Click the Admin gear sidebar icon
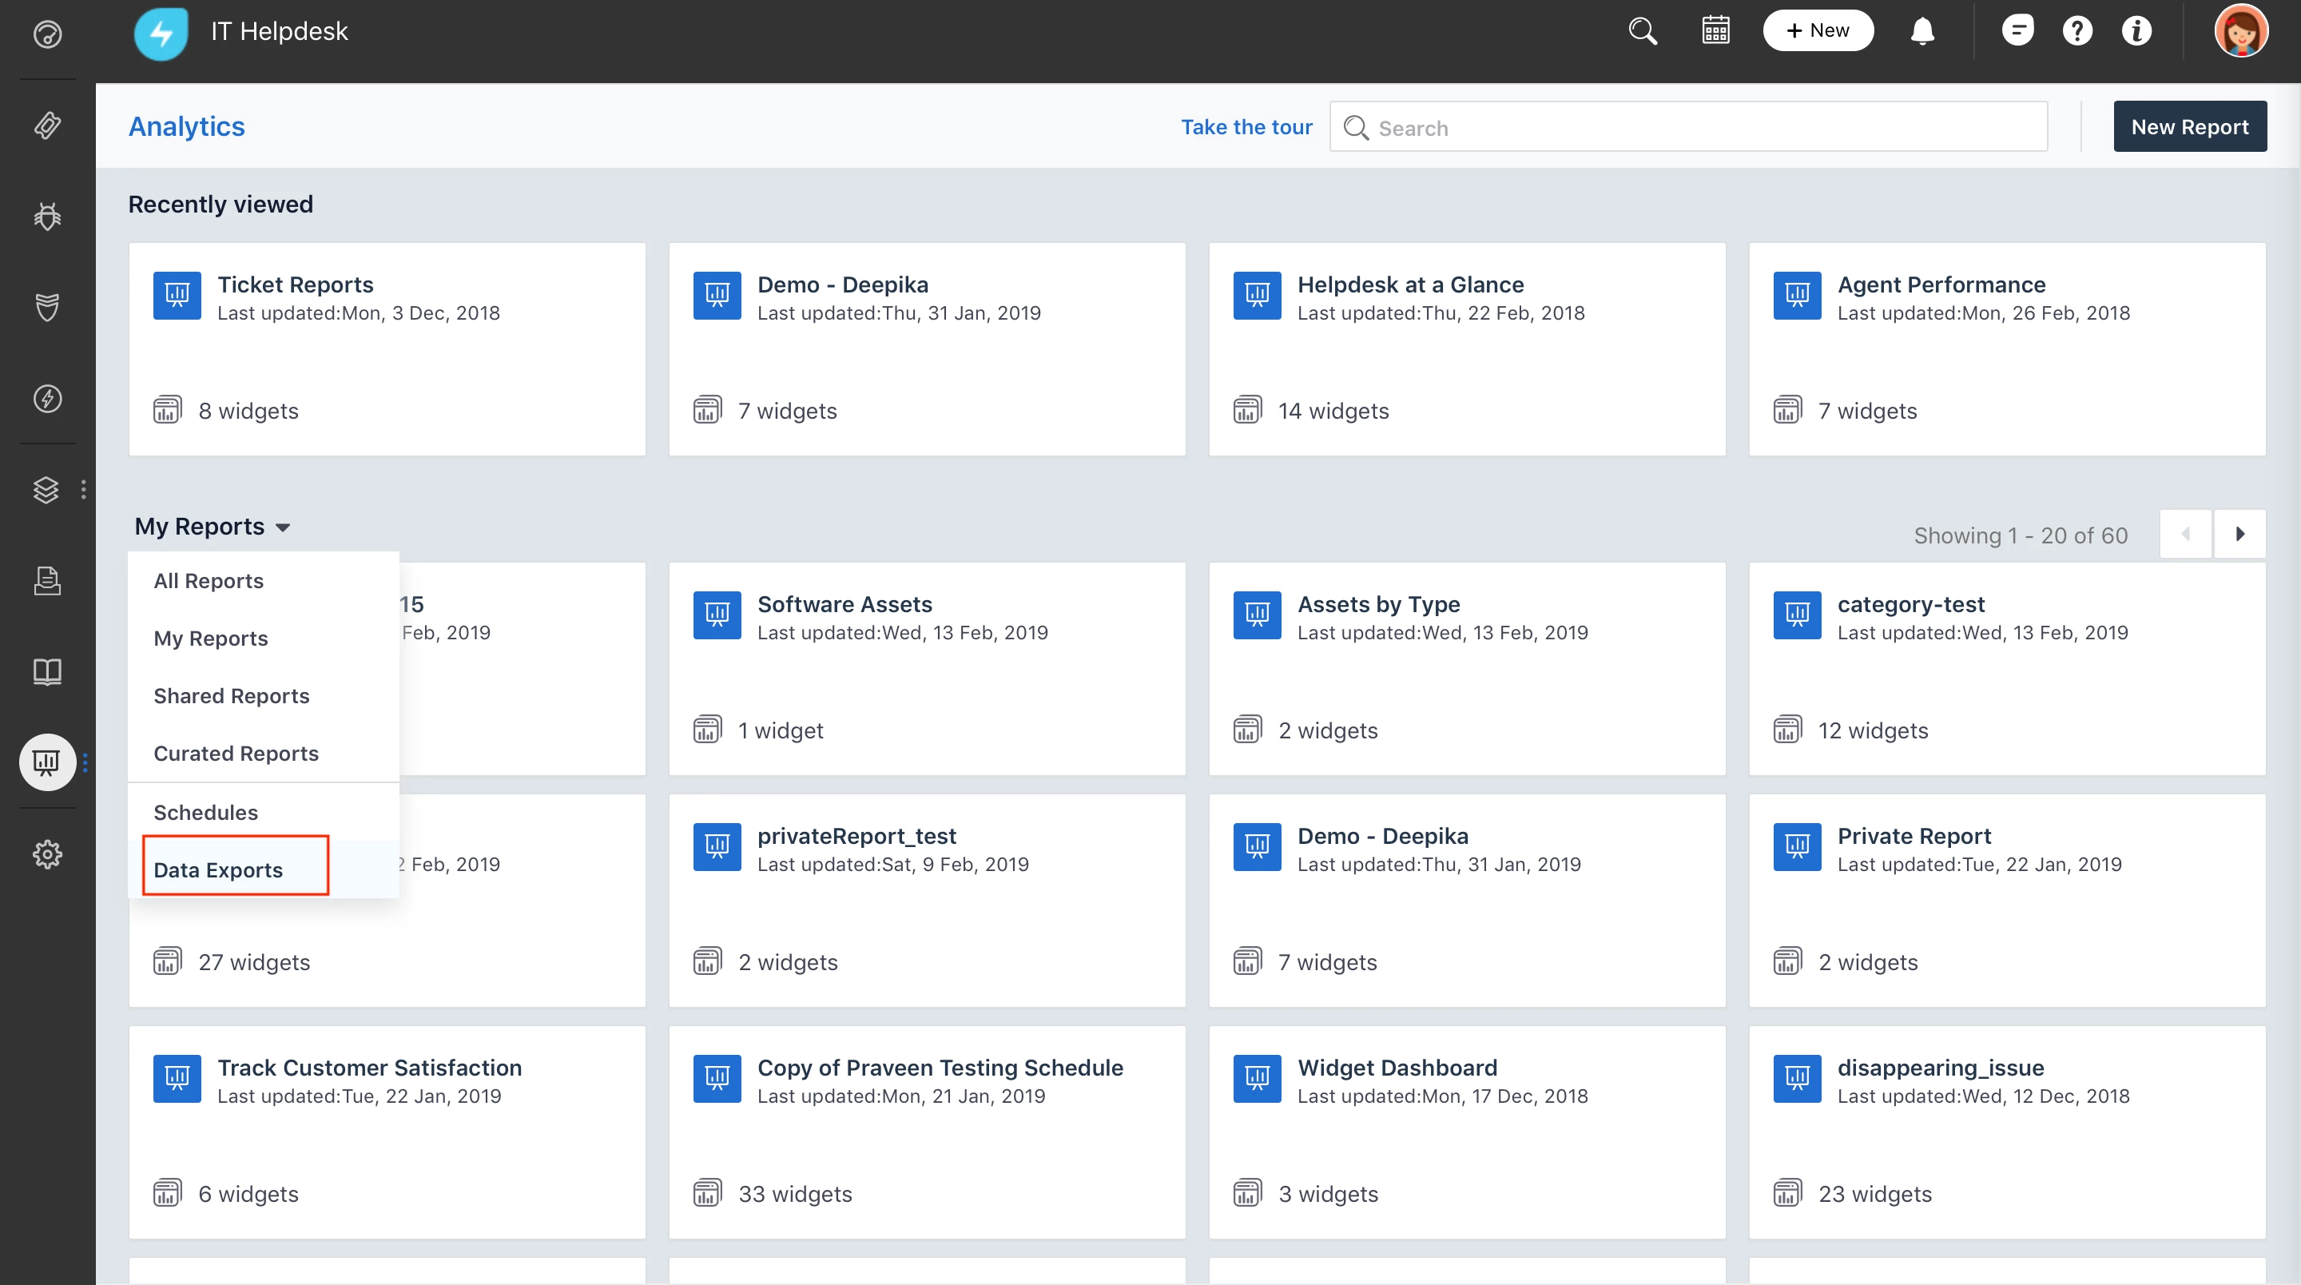 tap(47, 854)
